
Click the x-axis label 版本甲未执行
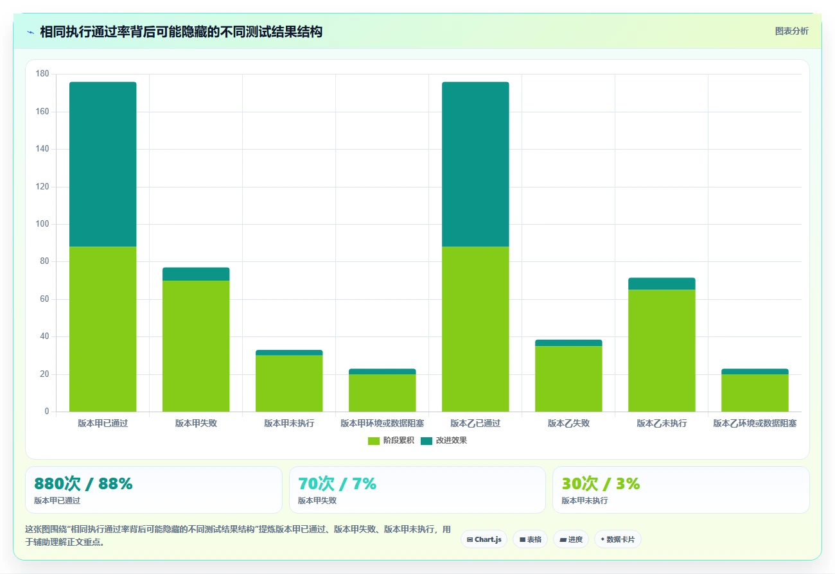[289, 424]
